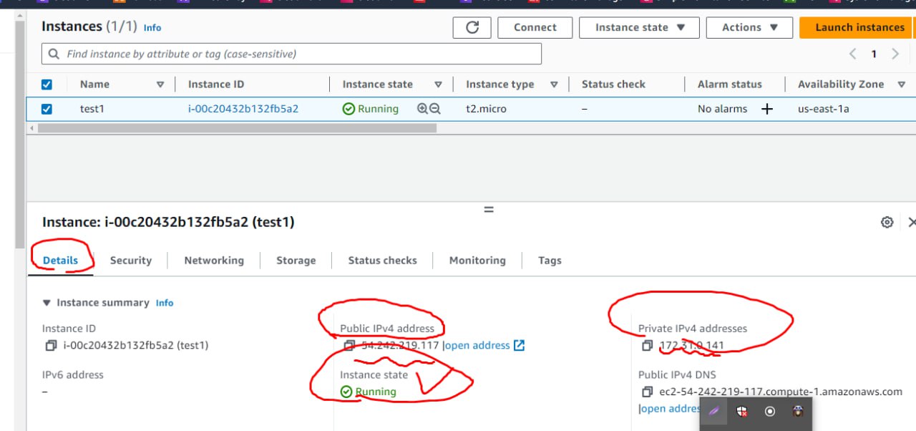Click the Running status check icon in table
Screen dimensions: 916x431
tap(349, 109)
